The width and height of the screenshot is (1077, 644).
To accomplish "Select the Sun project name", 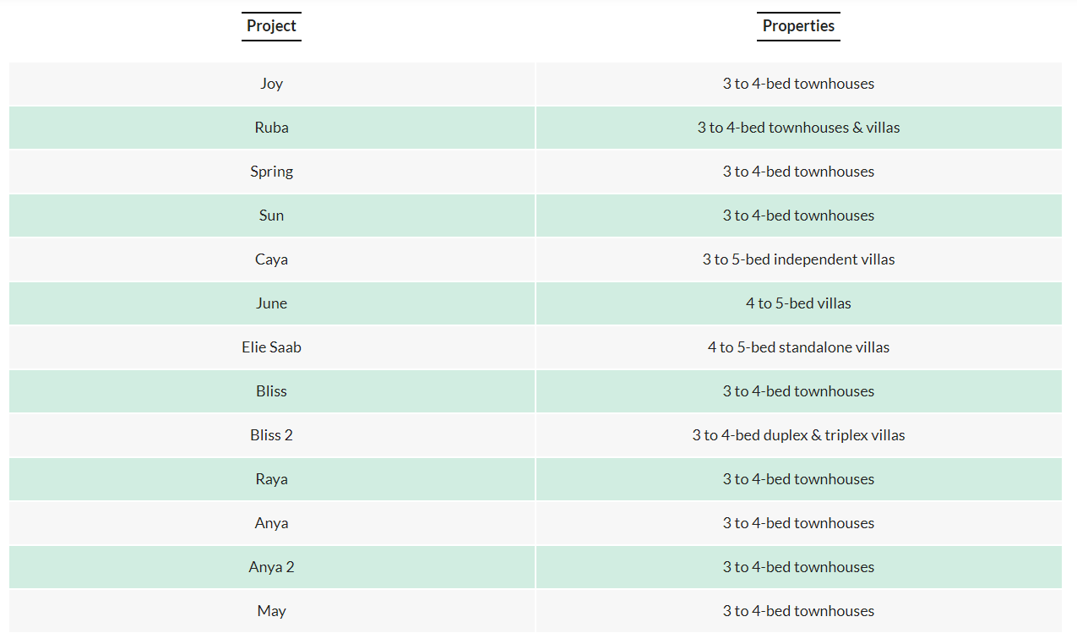I will tap(271, 216).
